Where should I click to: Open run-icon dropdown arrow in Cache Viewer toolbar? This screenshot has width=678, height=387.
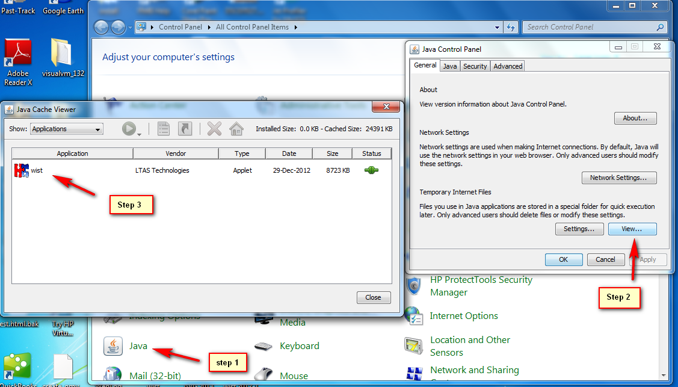(x=139, y=135)
